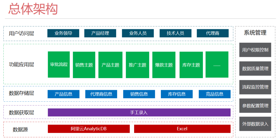Select the 产品经理 block
The width and height of the screenshot is (277, 139).
tap(100, 33)
